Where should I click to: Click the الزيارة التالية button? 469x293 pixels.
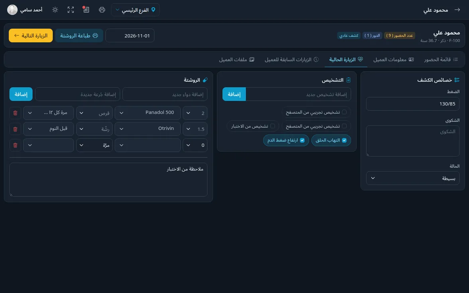click(31, 35)
